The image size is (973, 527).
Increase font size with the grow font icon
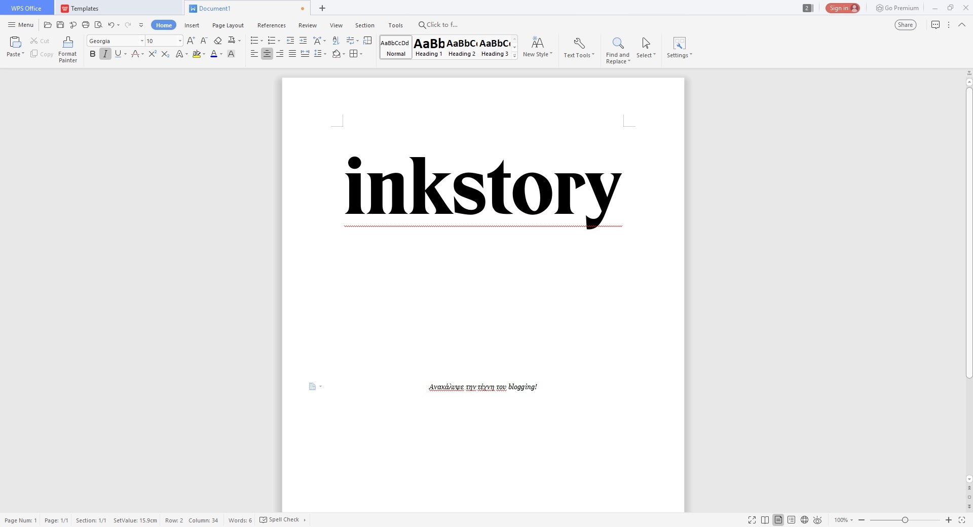coord(191,41)
